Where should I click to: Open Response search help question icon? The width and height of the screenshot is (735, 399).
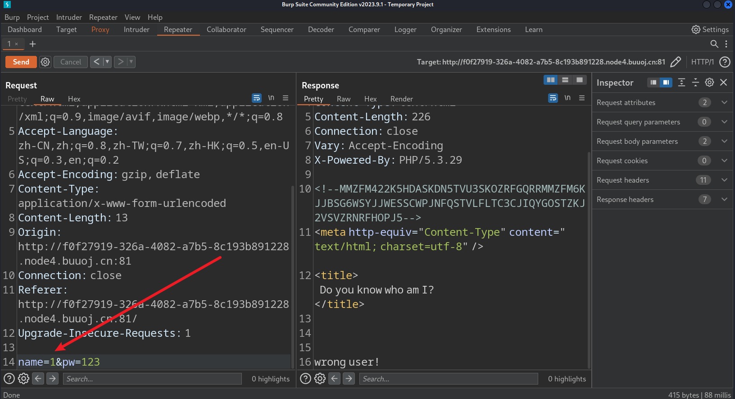point(305,378)
